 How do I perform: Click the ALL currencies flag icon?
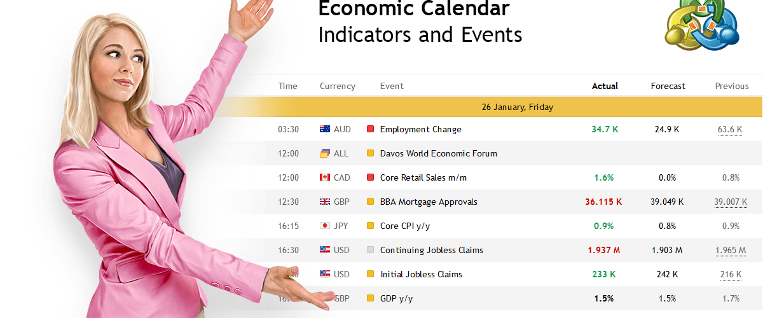point(325,153)
